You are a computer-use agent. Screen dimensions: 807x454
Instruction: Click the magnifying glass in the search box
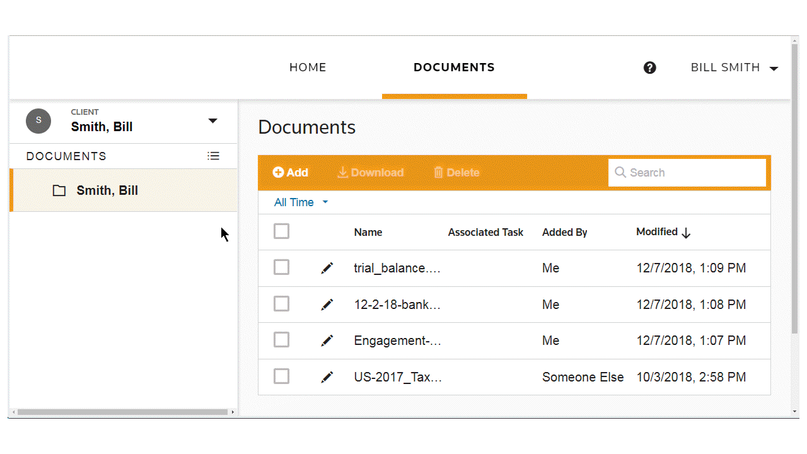pyautogui.click(x=620, y=172)
